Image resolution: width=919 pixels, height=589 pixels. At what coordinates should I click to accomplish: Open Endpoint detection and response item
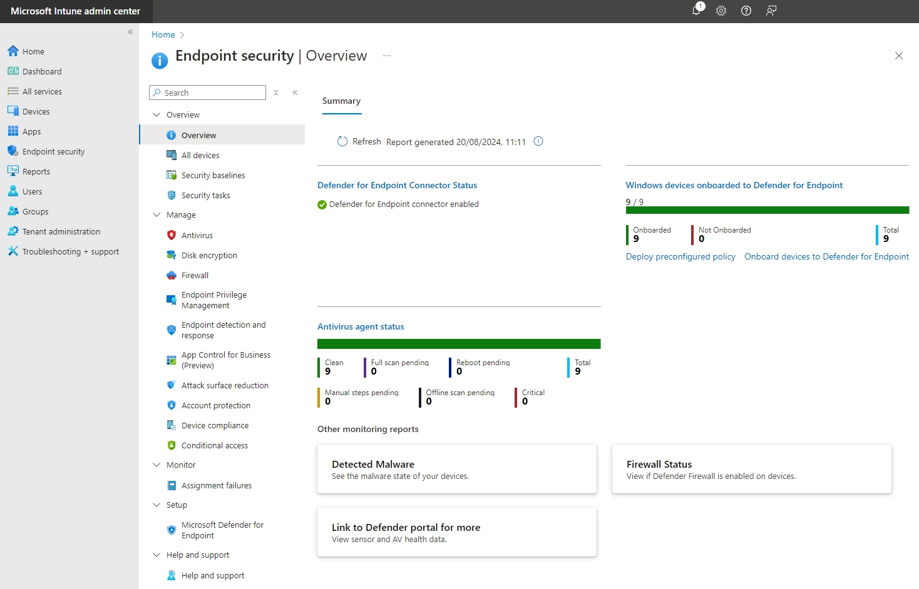pyautogui.click(x=222, y=330)
